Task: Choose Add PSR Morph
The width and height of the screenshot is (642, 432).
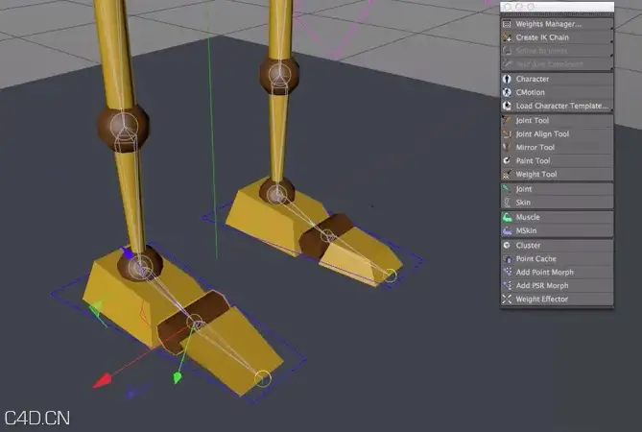Action: (x=557, y=286)
